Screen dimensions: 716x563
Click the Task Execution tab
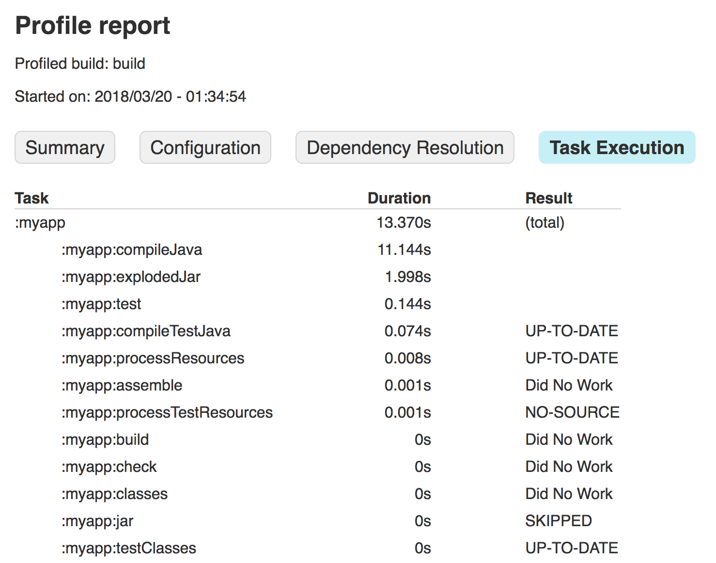click(x=617, y=147)
